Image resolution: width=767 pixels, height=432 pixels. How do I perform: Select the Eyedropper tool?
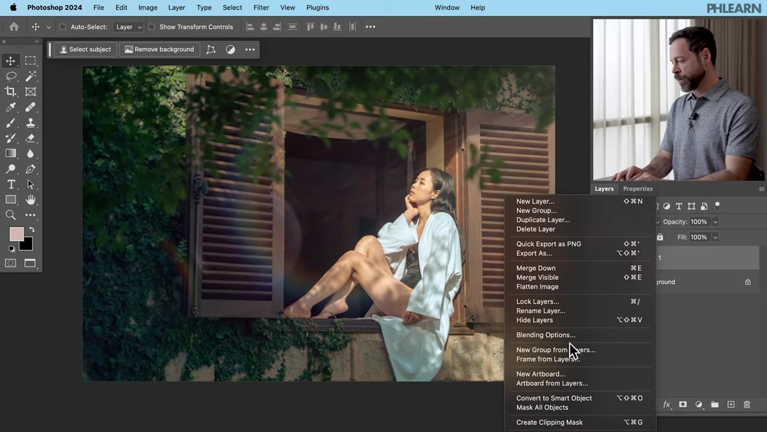pyautogui.click(x=10, y=107)
